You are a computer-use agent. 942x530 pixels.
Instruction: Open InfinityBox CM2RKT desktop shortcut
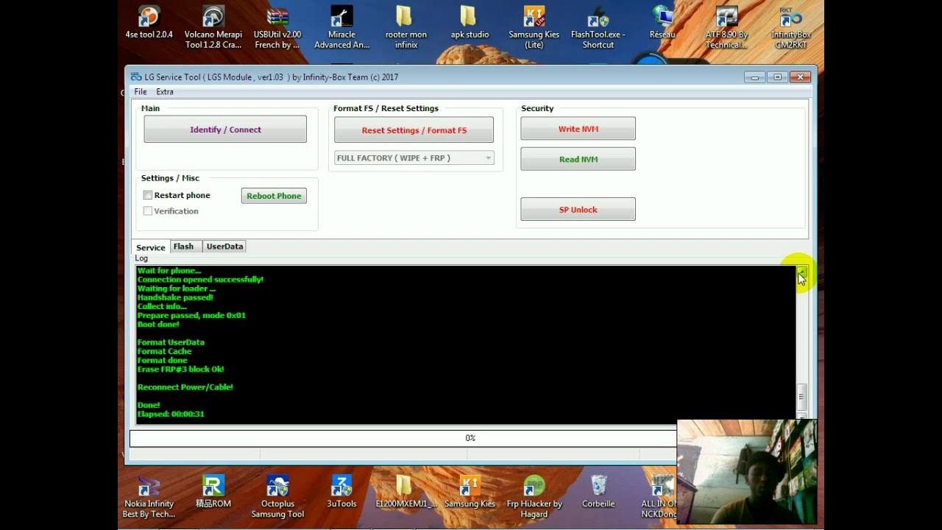[791, 28]
